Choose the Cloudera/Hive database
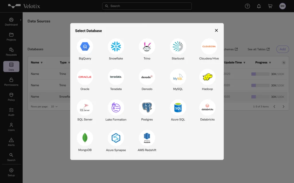294x183 pixels. point(209,47)
